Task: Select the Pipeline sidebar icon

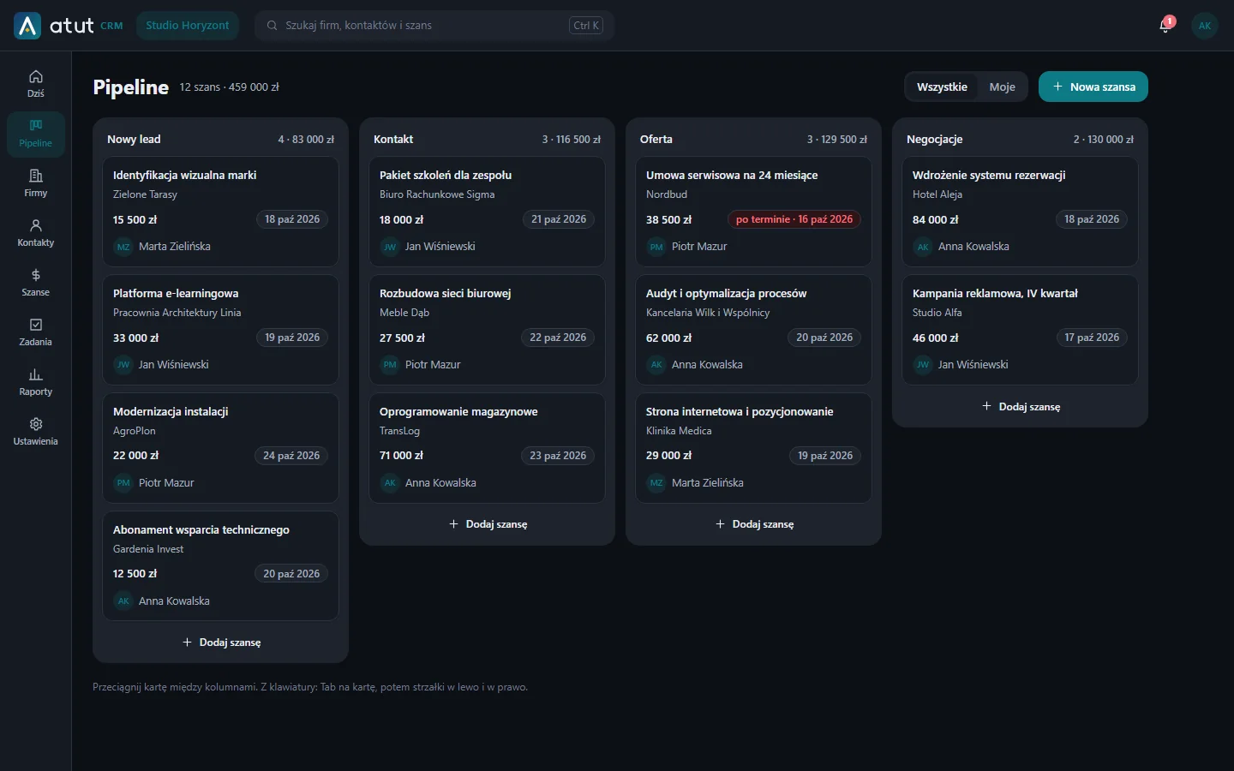Action: click(x=35, y=134)
